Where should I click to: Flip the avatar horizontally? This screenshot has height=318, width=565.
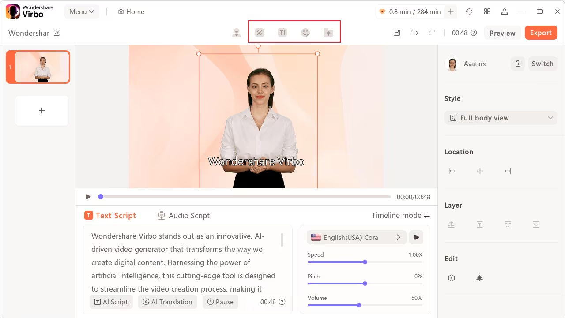click(x=480, y=278)
